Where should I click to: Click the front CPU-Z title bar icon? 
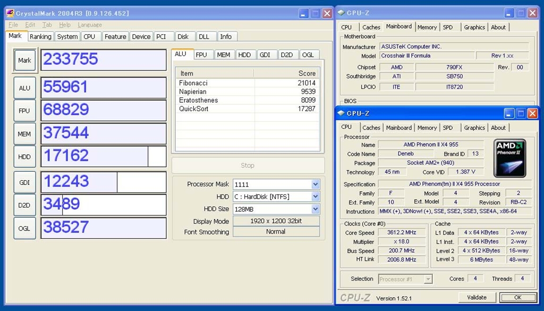(341, 113)
